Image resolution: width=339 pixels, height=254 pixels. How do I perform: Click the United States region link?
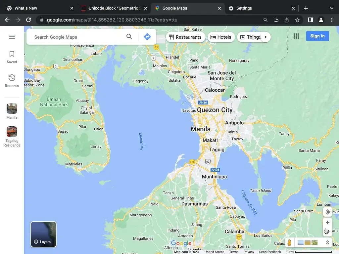[214, 252]
